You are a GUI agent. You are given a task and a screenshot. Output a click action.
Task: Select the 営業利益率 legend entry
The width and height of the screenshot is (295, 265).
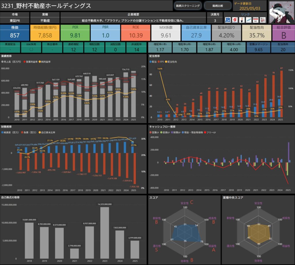[x=31, y=62]
